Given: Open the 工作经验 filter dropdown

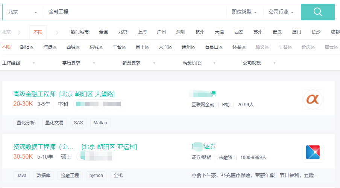Looking at the screenshot, I should (19, 63).
